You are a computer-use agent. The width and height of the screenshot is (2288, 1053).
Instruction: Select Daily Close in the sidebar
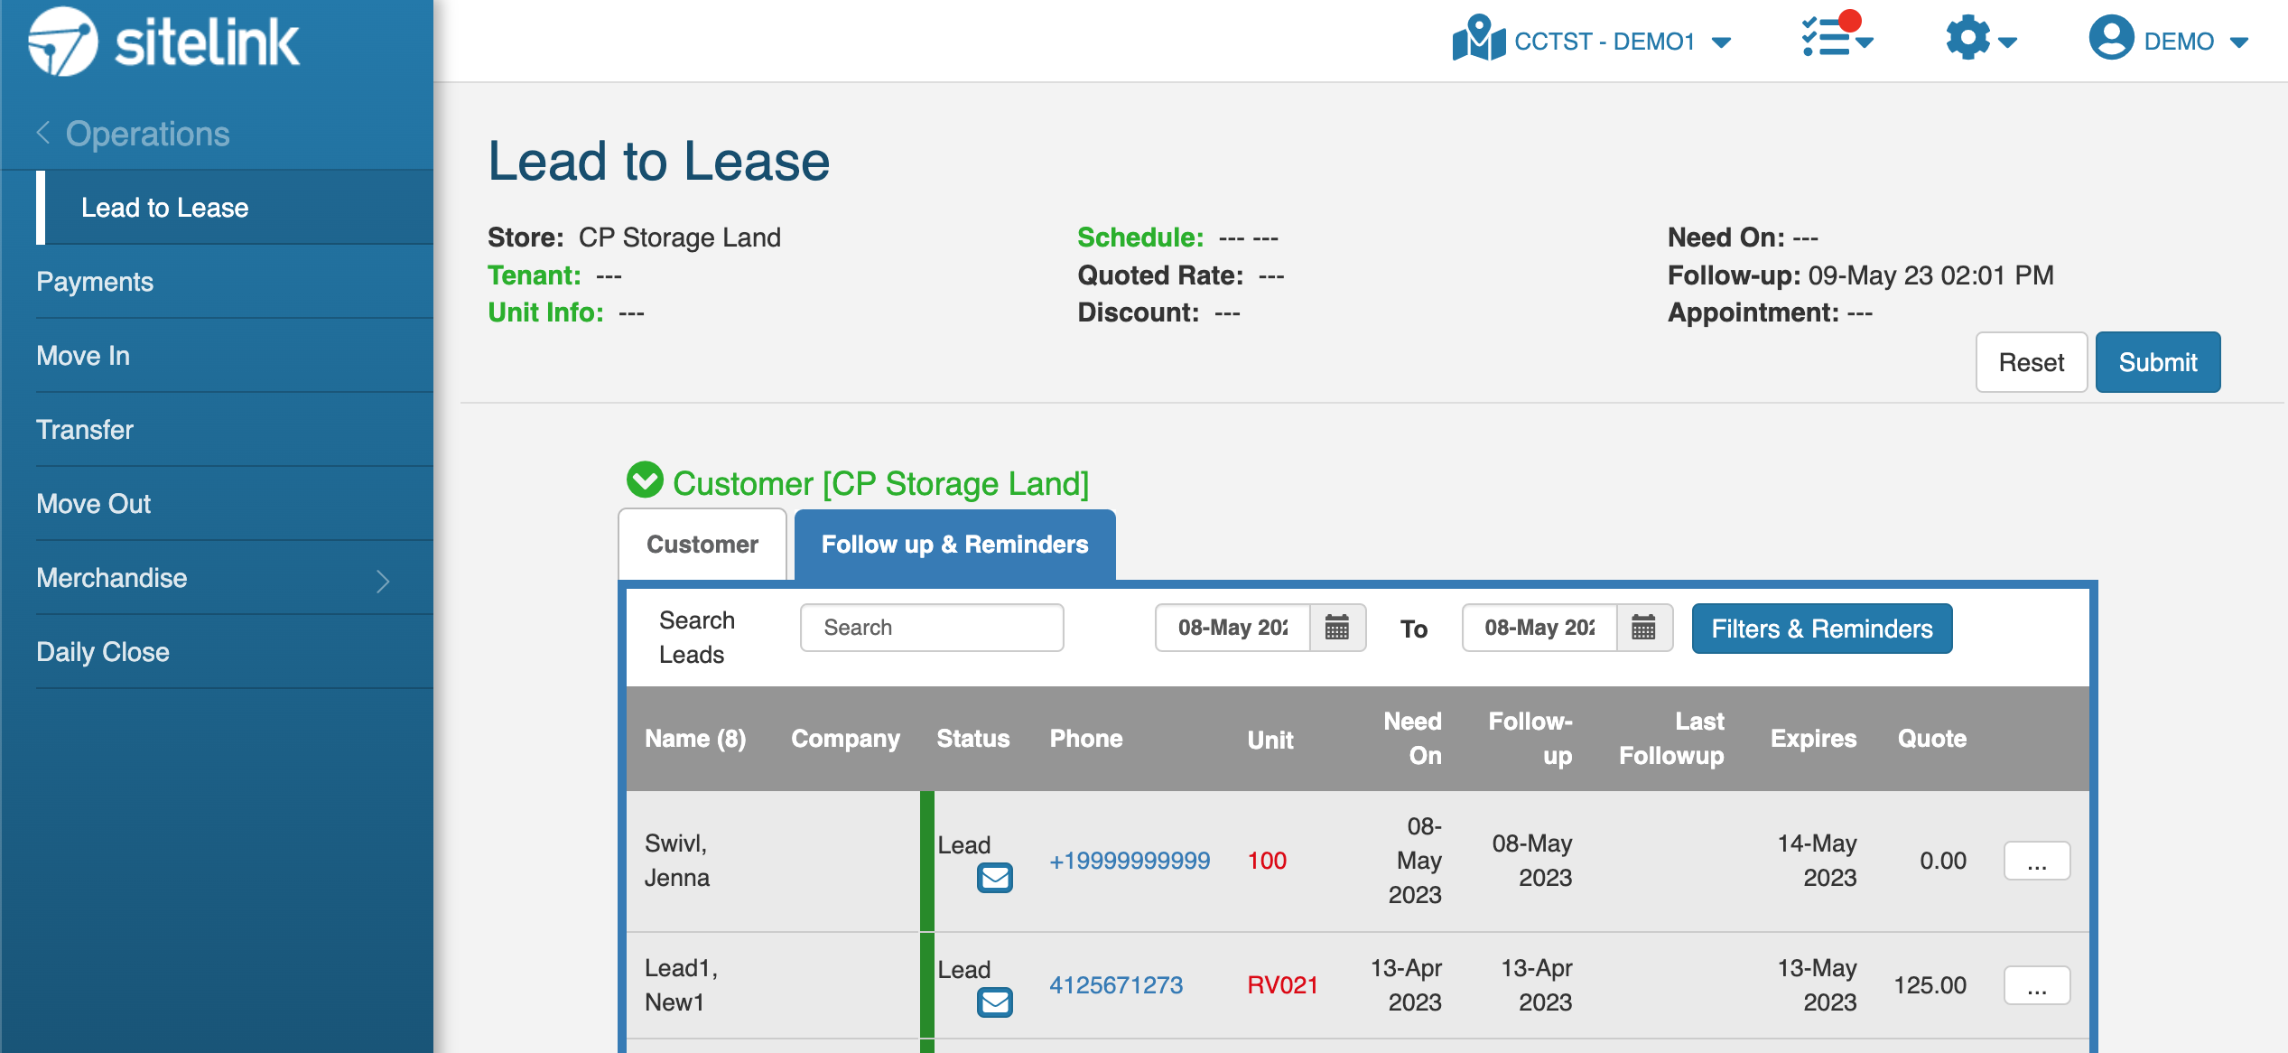pos(103,651)
